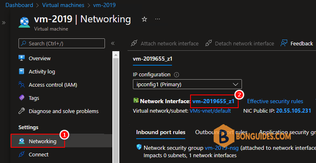Click Detach network interface button

tap(239, 43)
